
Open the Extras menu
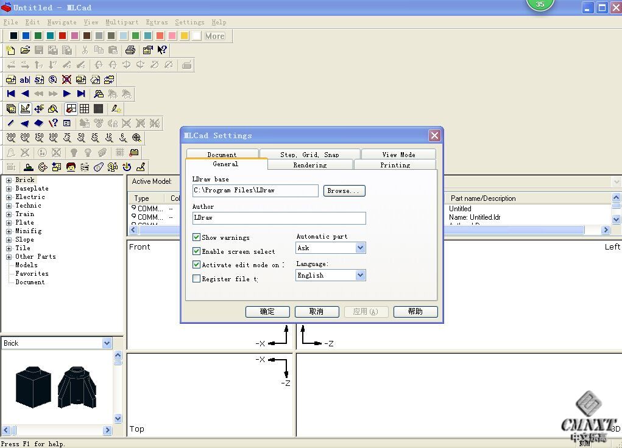tap(157, 22)
